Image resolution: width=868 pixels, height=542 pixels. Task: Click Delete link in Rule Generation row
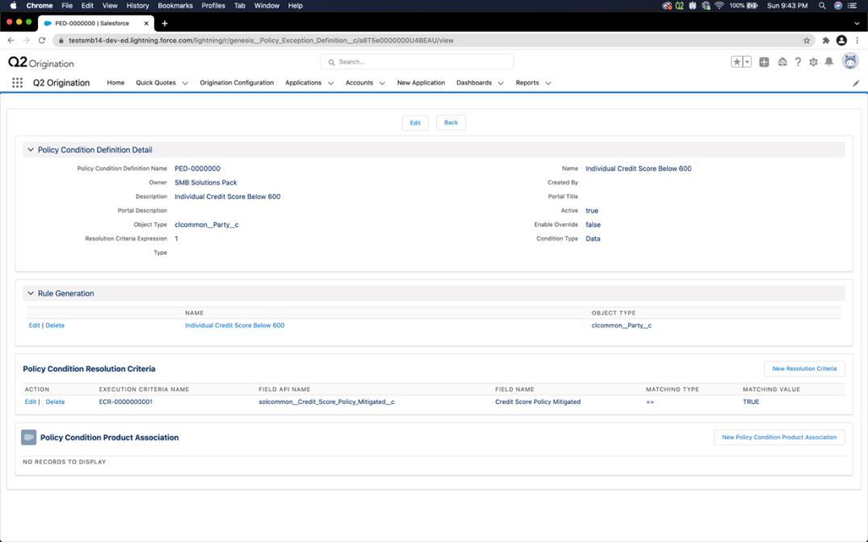click(55, 326)
